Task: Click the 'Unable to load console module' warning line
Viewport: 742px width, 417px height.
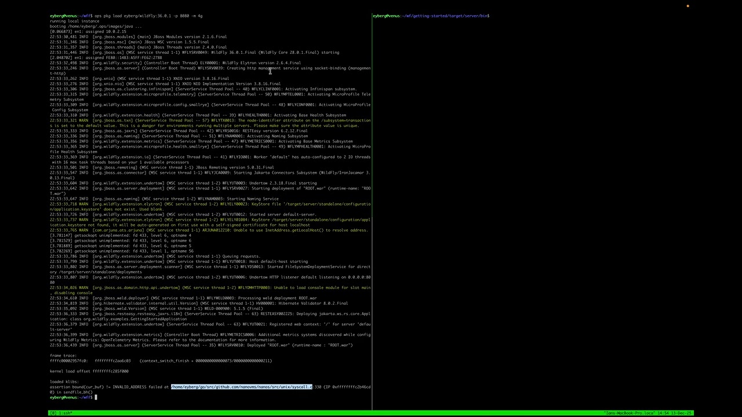Action: pyautogui.click(x=210, y=290)
